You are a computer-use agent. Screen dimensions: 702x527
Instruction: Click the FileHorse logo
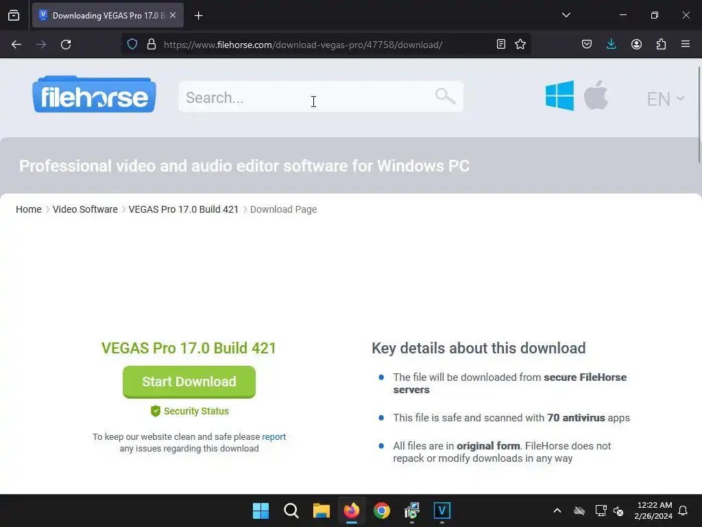click(94, 95)
